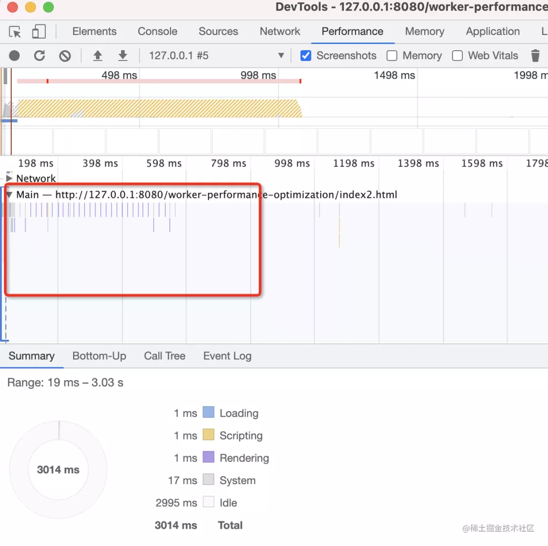Click the clear recording icon
Screen dimensions: 548x546
[x=65, y=56]
